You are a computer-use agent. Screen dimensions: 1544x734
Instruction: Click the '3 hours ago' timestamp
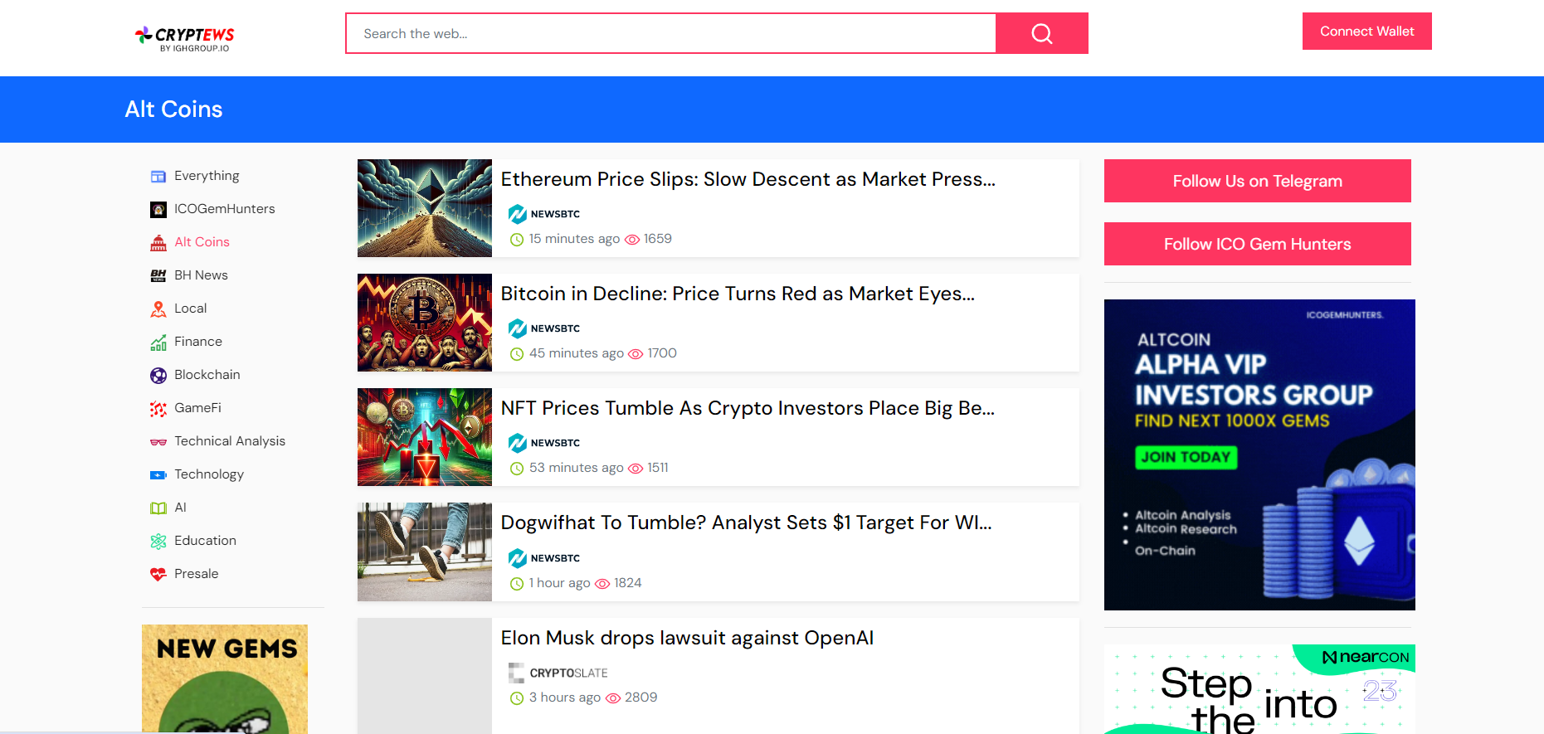click(565, 698)
